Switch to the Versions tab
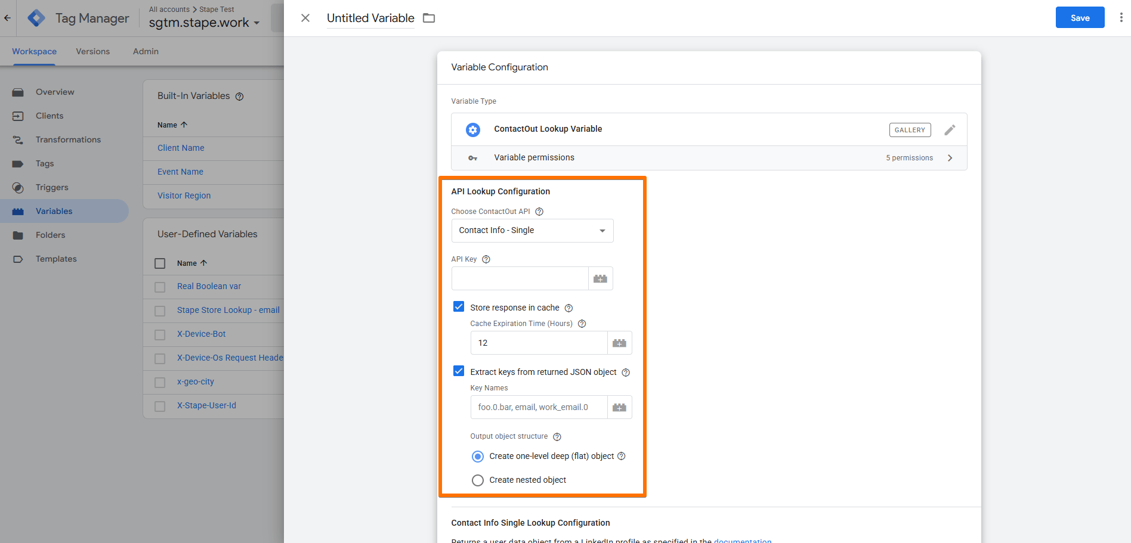Image resolution: width=1131 pixels, height=543 pixels. (x=93, y=51)
